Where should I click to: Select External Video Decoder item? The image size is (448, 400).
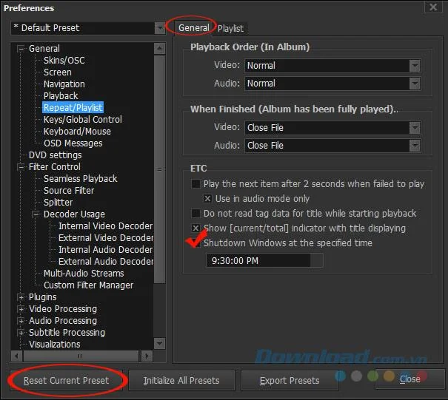click(106, 238)
